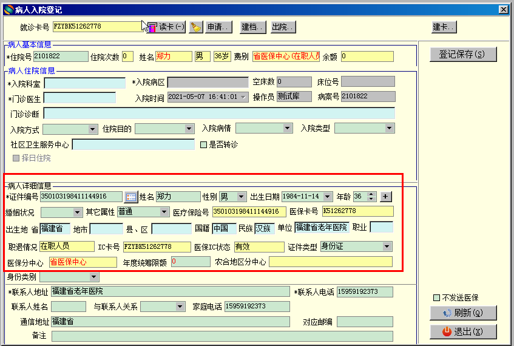Click the 医保卡号 field
Screen dimensions: 514x346
point(358,211)
